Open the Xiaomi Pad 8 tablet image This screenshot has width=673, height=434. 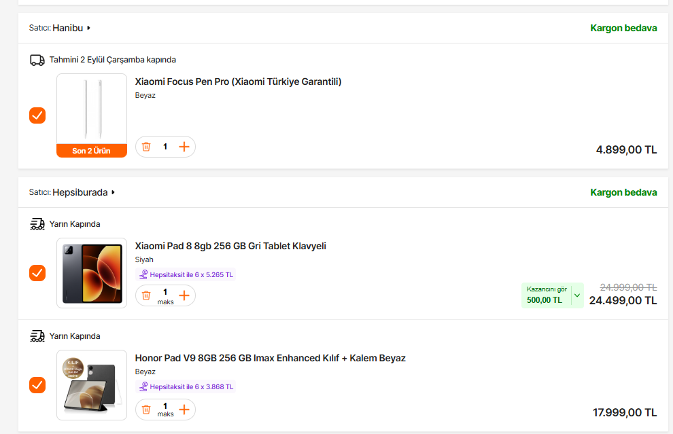coord(92,273)
